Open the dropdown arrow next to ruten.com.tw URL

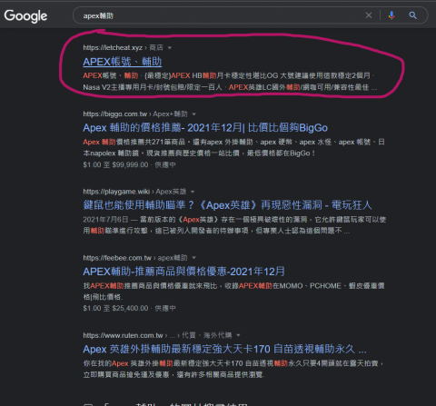(x=238, y=335)
